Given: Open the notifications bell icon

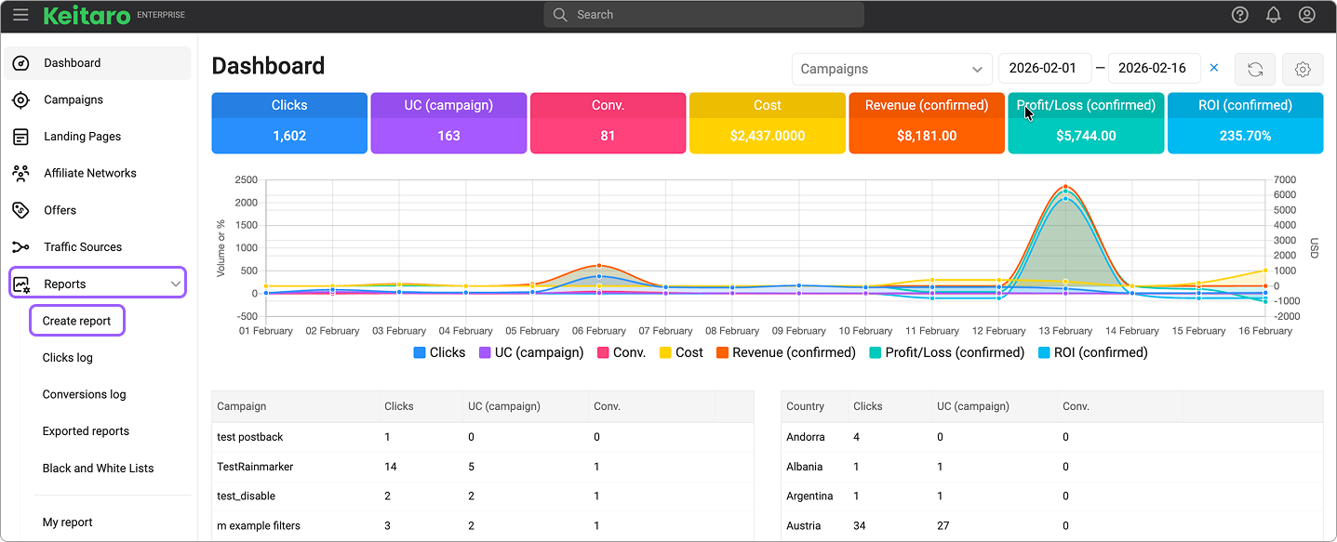Looking at the screenshot, I should click(1273, 15).
